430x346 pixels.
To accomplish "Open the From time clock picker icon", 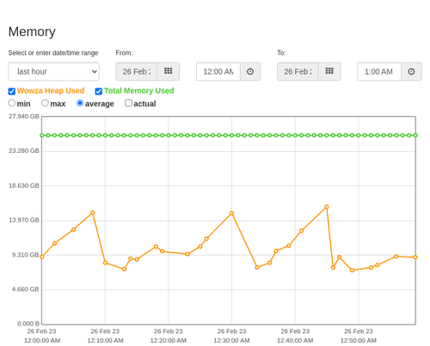I will [x=250, y=71].
